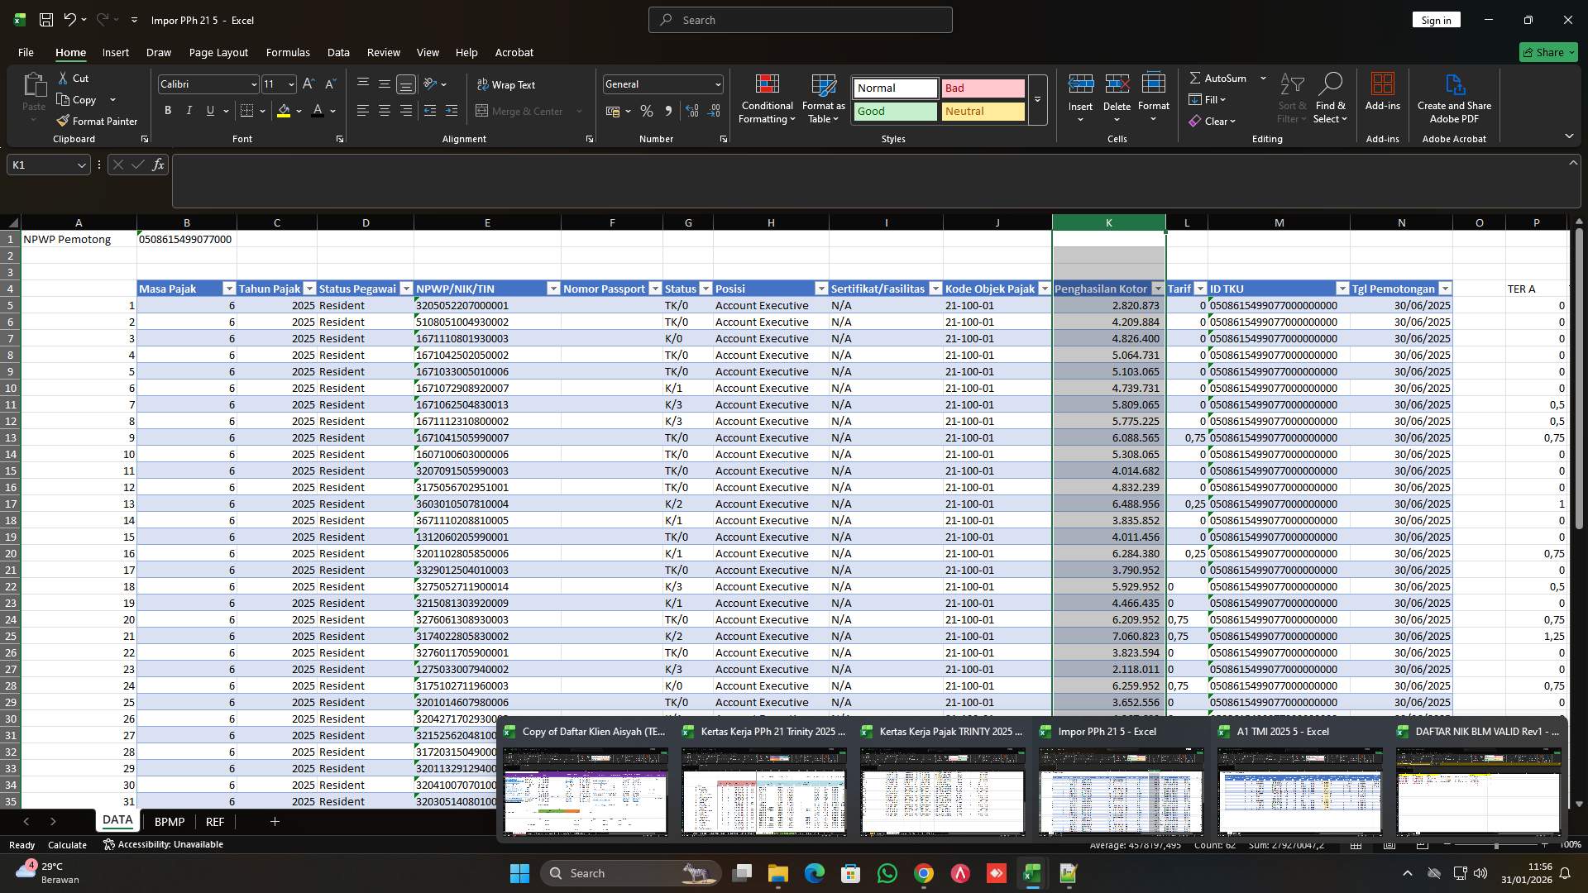This screenshot has height=893, width=1588.
Task: Open the Calibri font dropdown
Action: [253, 84]
